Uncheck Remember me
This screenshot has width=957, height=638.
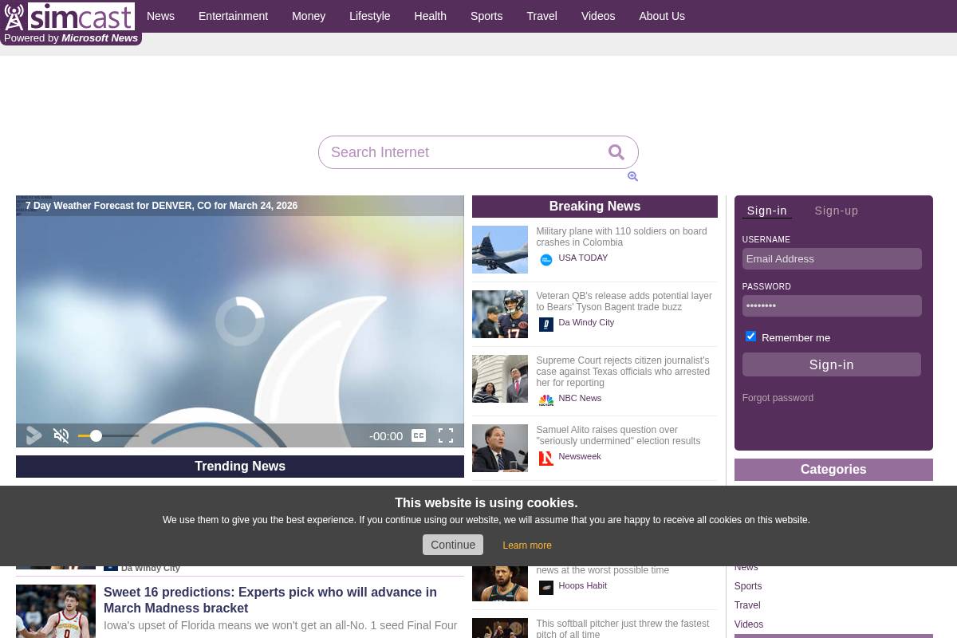click(750, 336)
